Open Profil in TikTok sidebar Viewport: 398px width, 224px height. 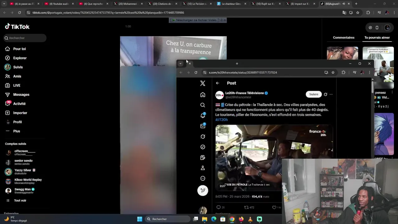point(17,122)
